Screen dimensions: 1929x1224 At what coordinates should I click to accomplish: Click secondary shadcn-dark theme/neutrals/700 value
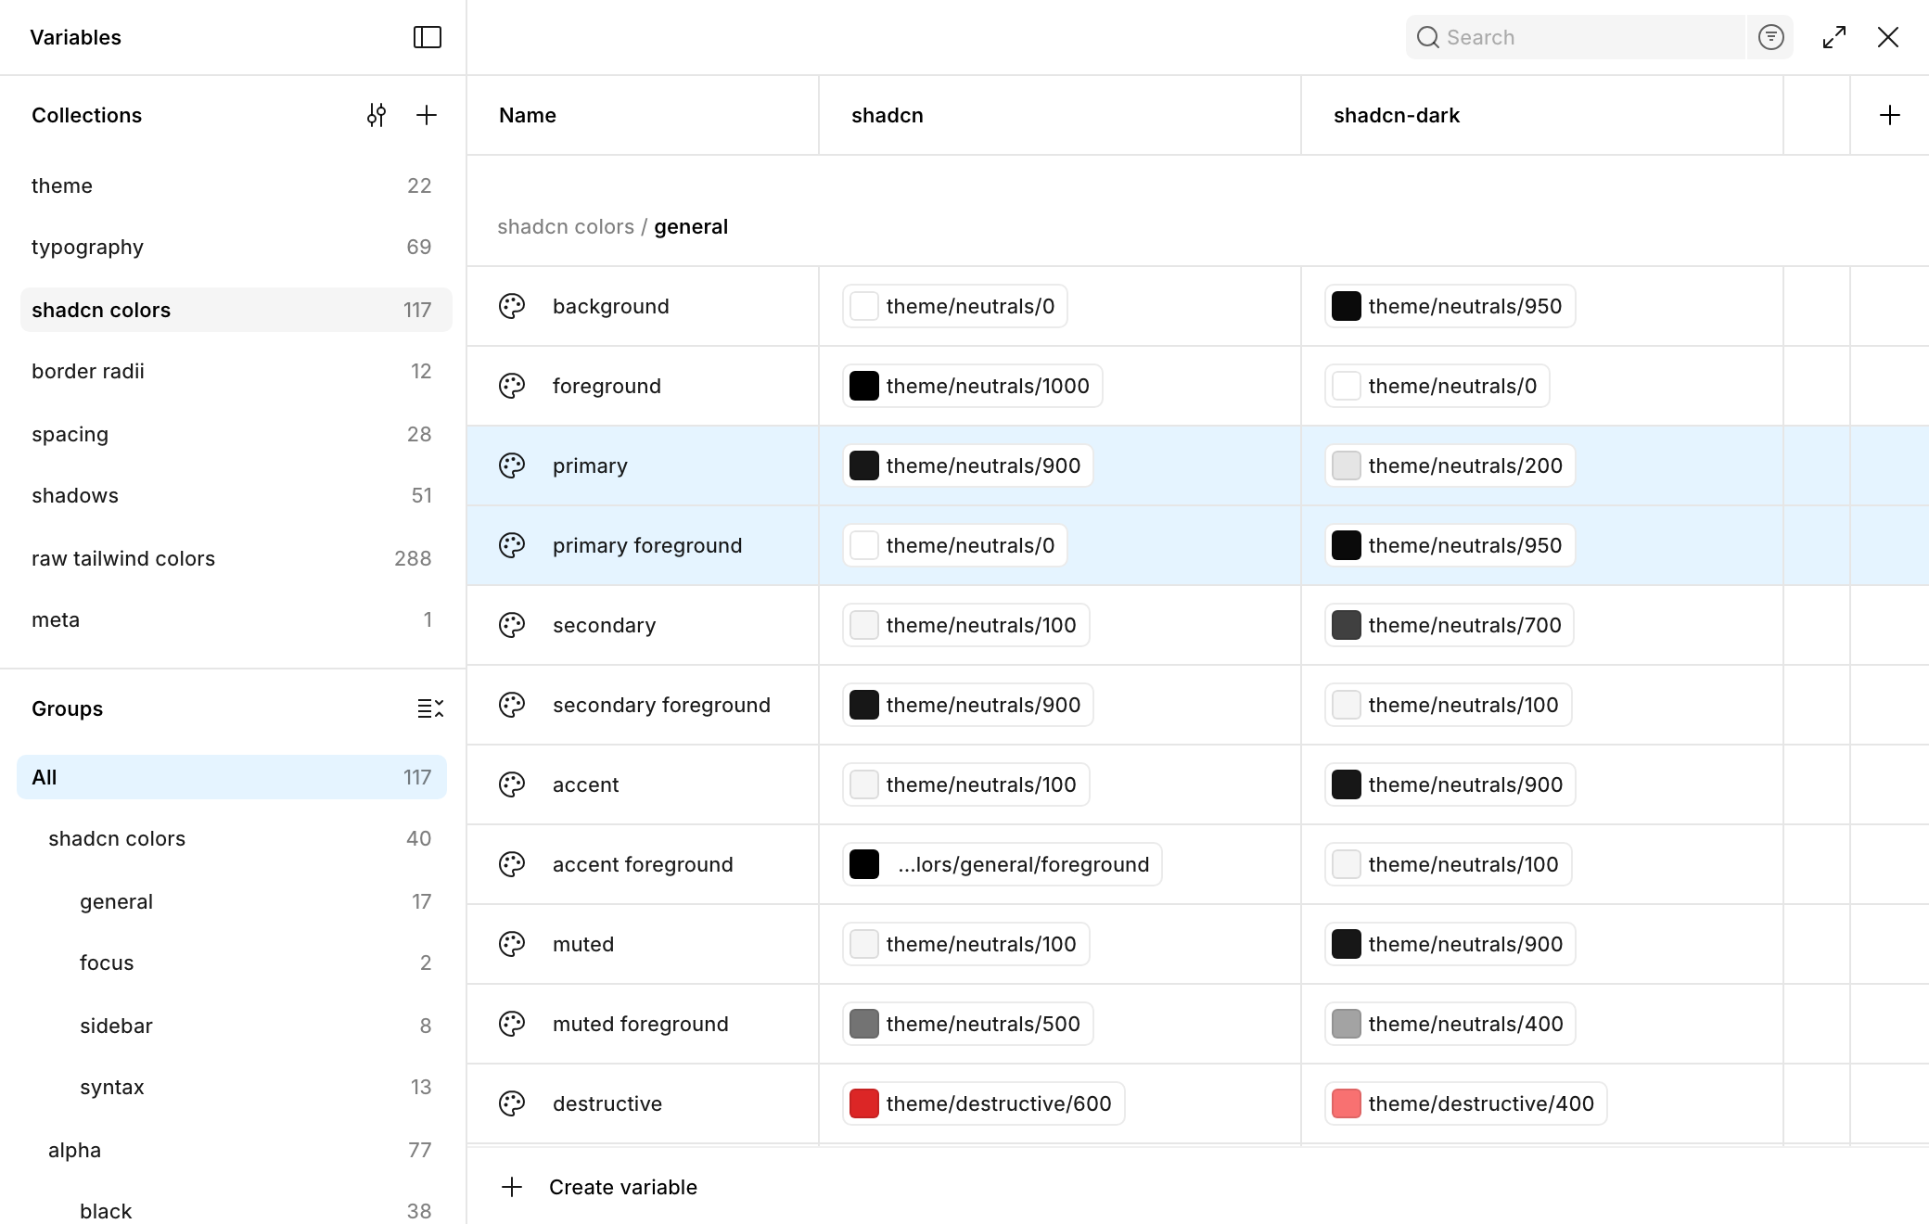[x=1450, y=625]
